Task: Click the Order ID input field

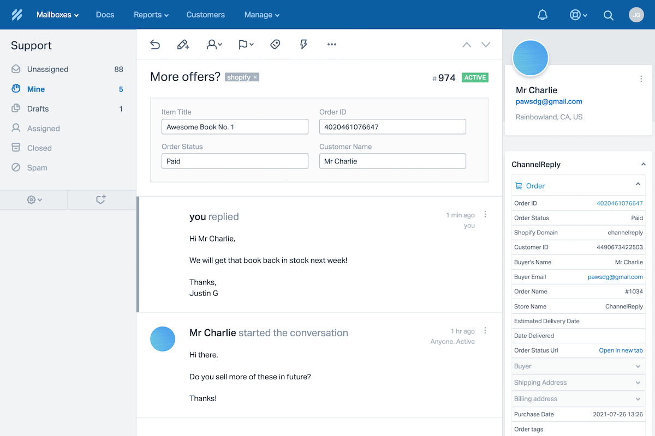Action: tap(392, 127)
